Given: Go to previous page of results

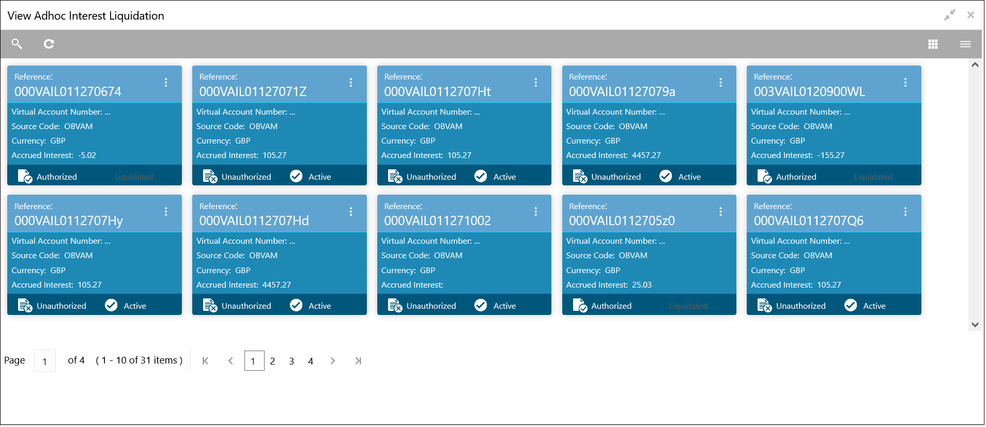Looking at the screenshot, I should [231, 361].
